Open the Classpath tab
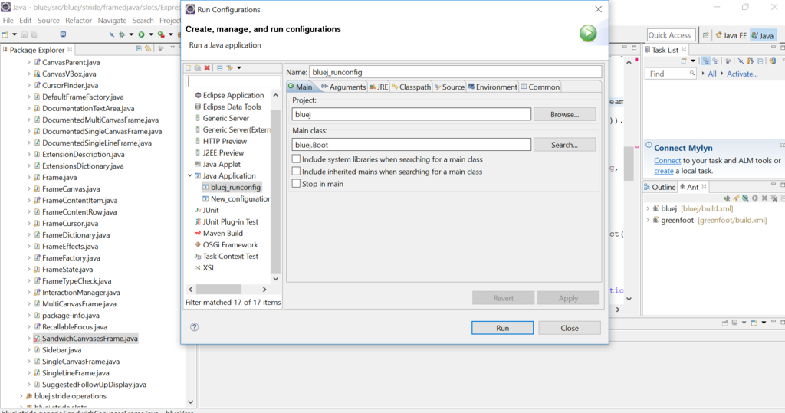 (x=411, y=87)
